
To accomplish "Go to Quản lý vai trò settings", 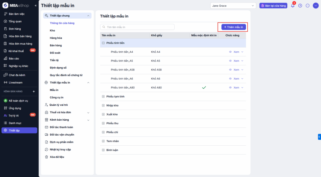I will pos(59,105).
